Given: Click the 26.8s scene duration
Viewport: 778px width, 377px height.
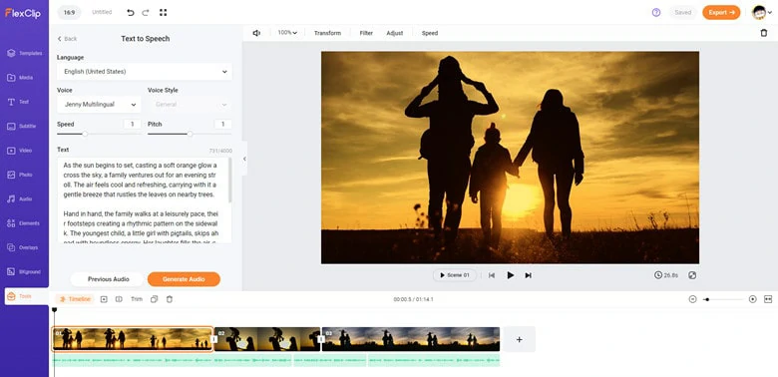Looking at the screenshot, I should pos(666,275).
